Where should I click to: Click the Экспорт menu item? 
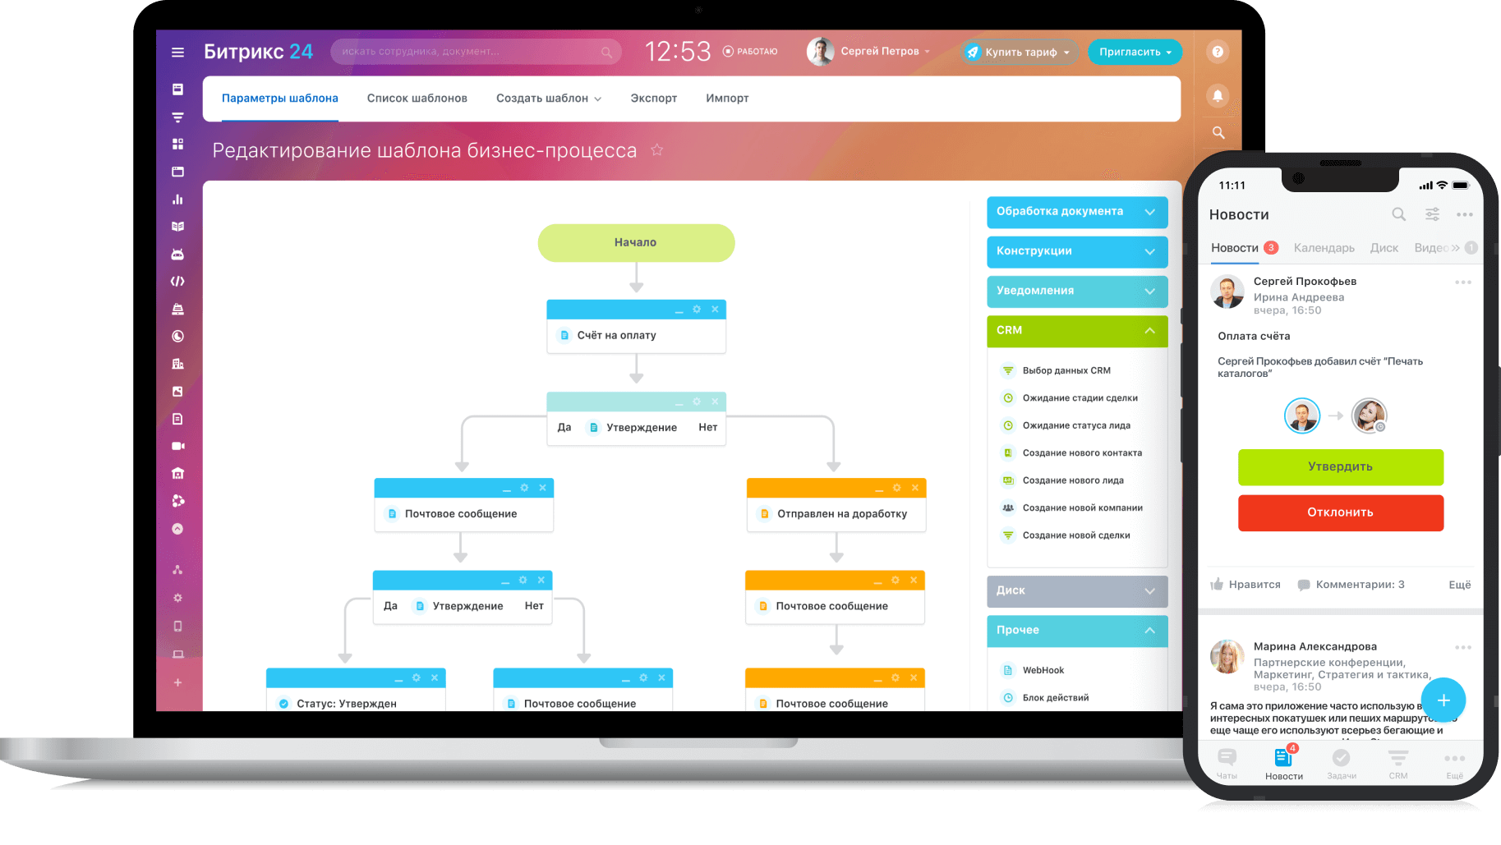click(654, 99)
